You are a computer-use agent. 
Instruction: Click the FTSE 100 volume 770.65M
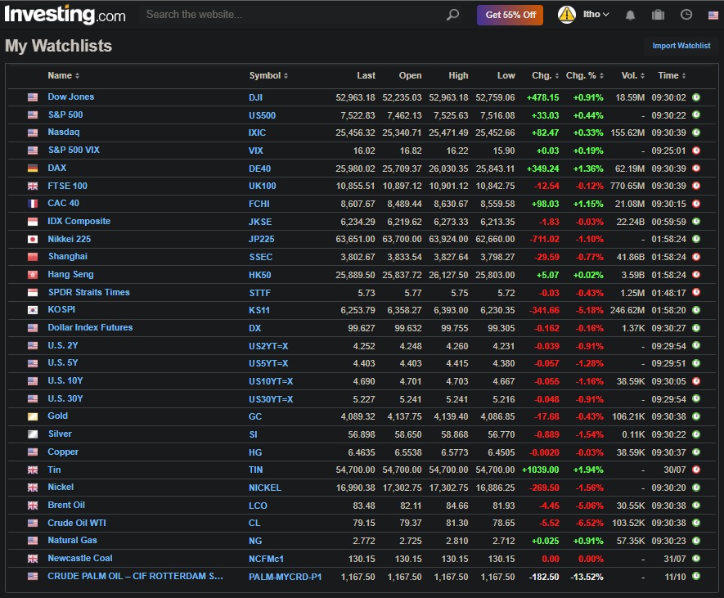(x=627, y=186)
